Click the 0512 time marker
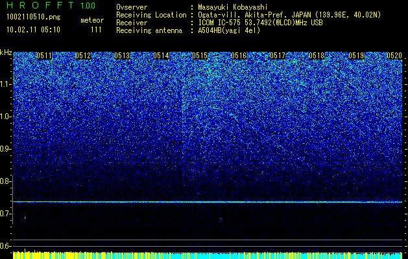The width and height of the screenshot is (408, 259). (x=83, y=56)
